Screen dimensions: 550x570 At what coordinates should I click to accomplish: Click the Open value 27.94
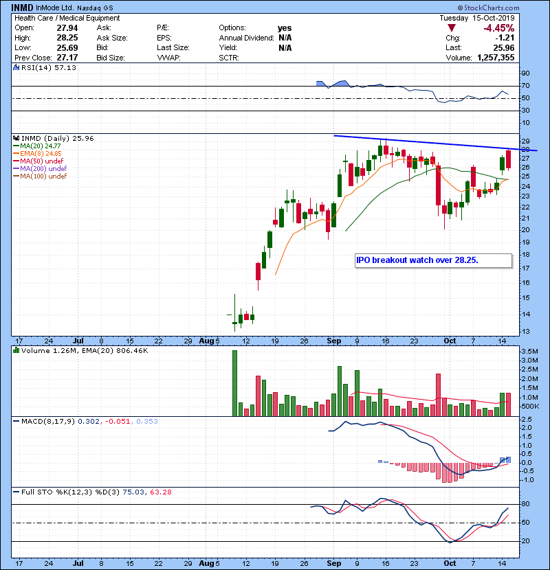point(67,28)
